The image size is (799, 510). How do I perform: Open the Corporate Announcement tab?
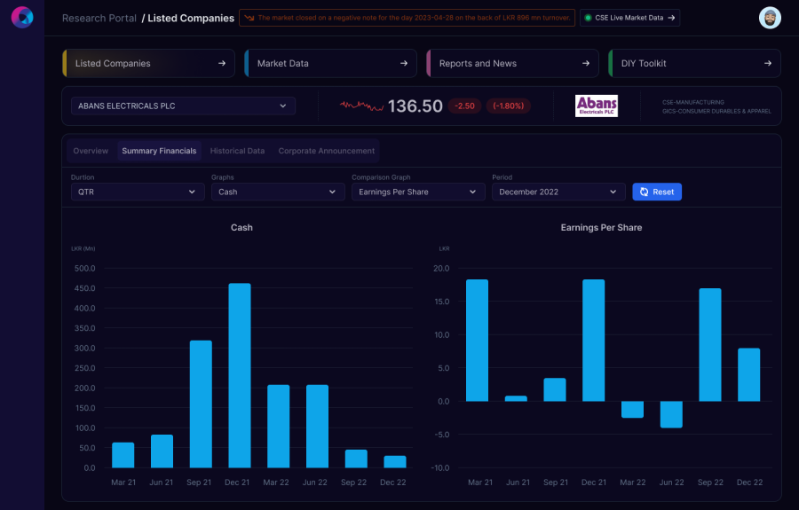click(326, 151)
